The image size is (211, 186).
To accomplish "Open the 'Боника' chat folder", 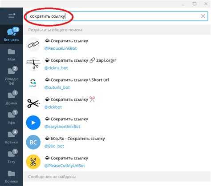I will tap(12, 177).
